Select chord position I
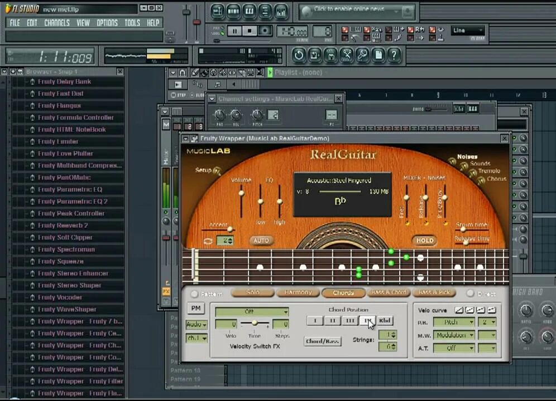556x401 pixels. pos(315,321)
